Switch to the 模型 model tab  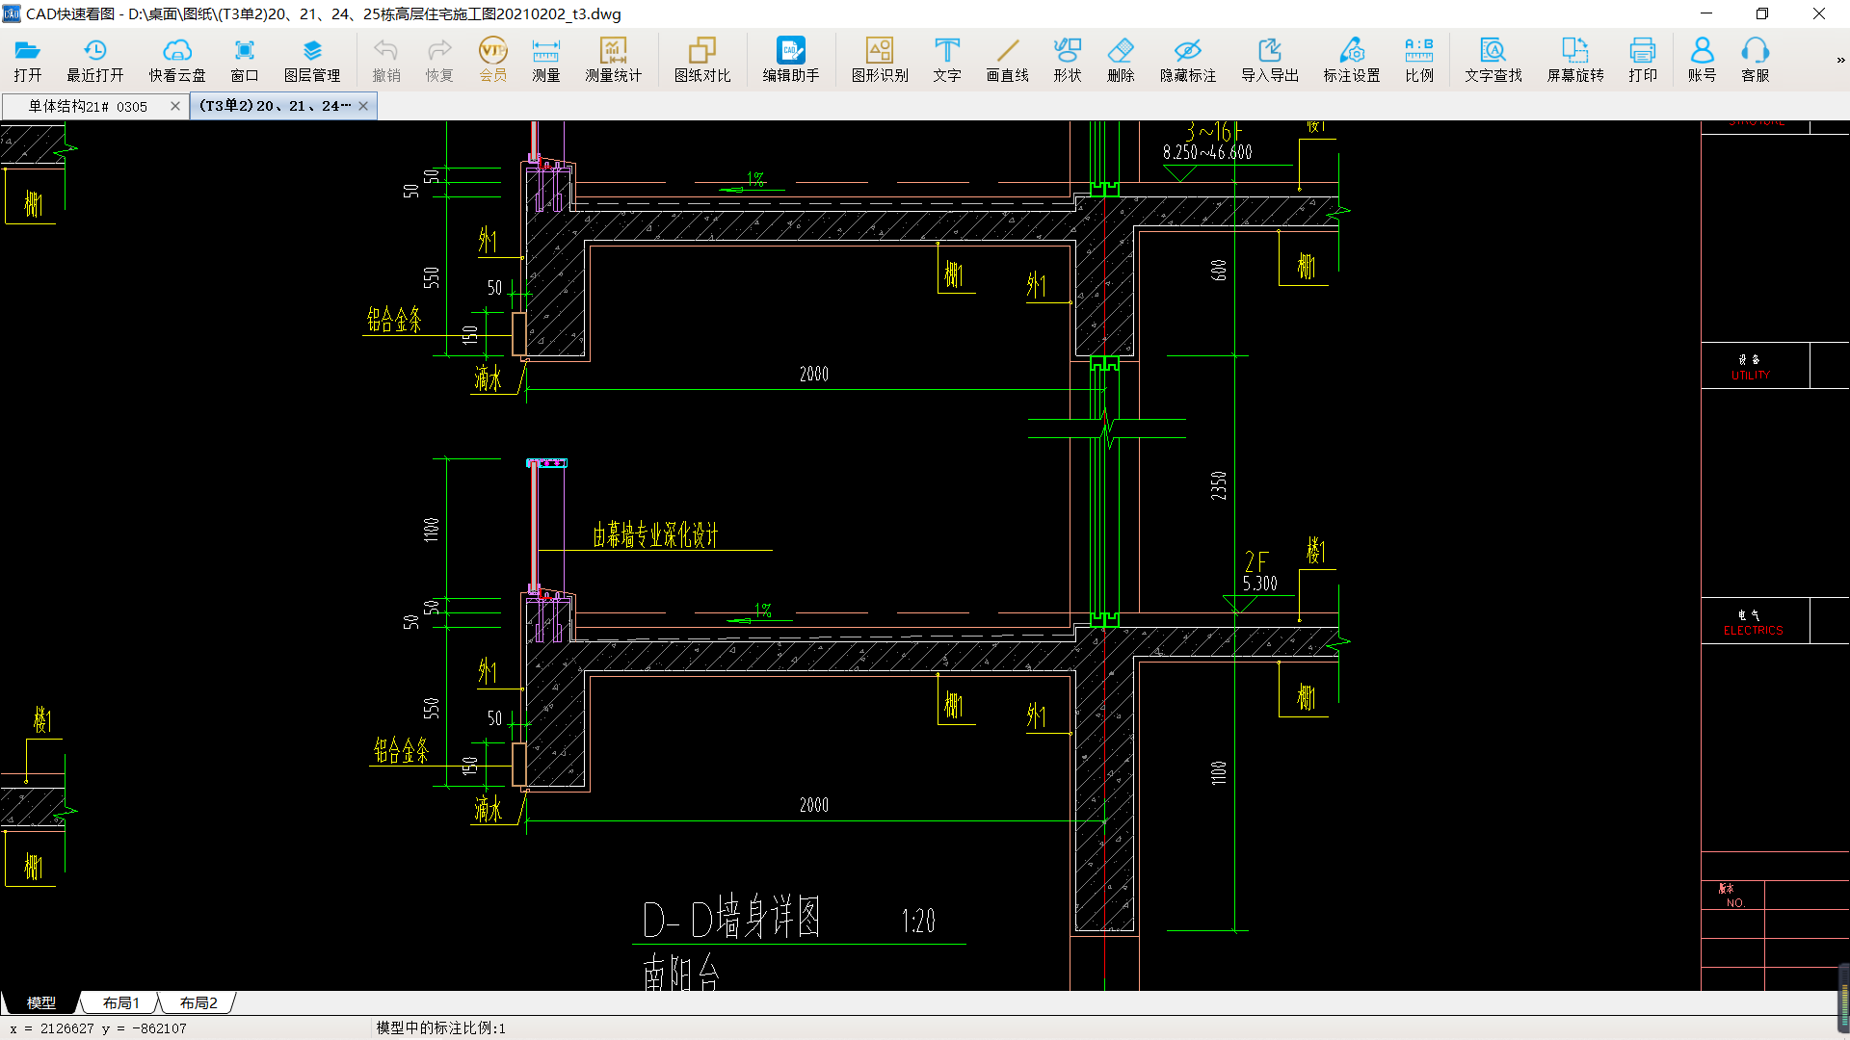tap(40, 1002)
